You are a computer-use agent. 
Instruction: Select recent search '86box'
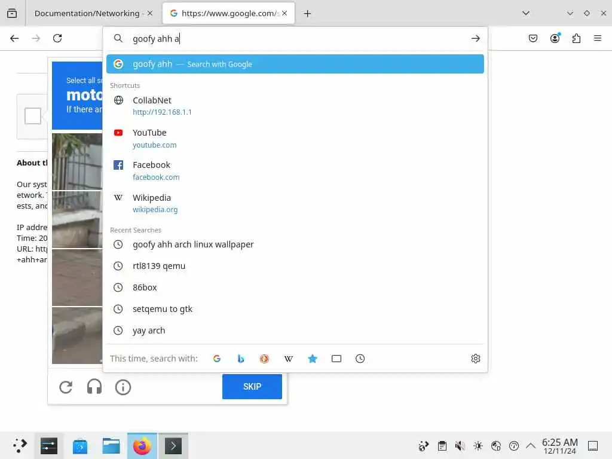tap(295, 287)
